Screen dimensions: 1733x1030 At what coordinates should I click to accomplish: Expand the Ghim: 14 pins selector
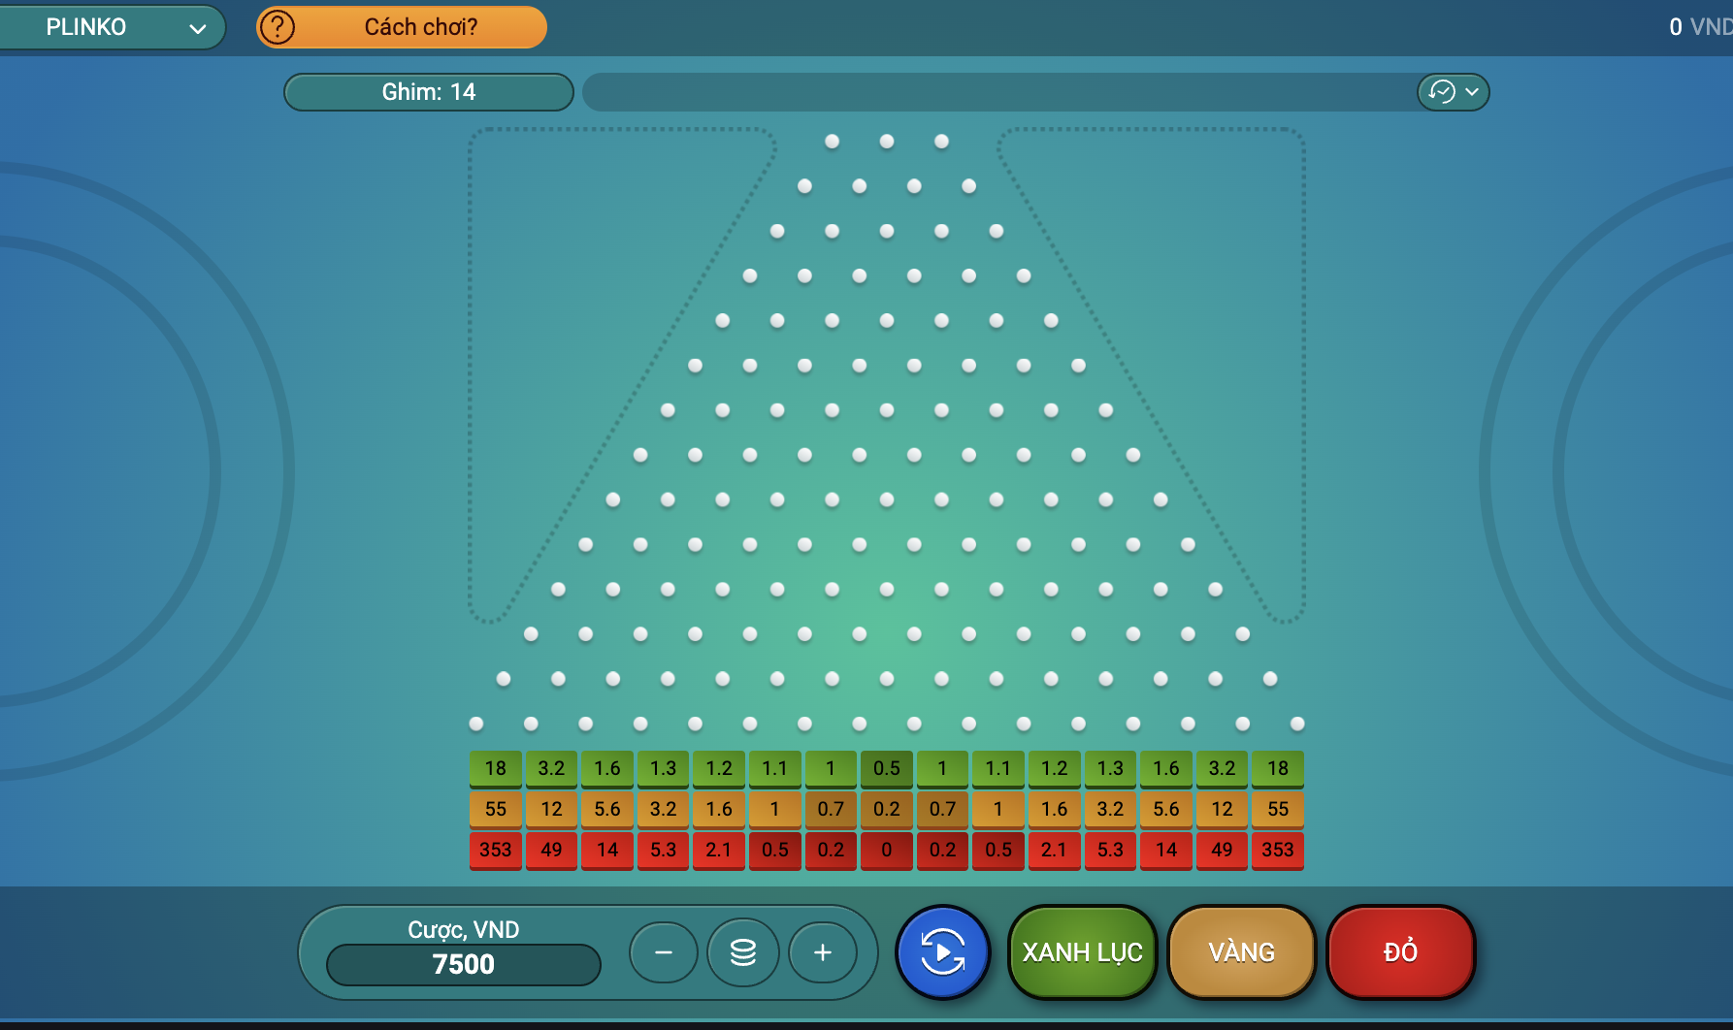click(x=428, y=92)
